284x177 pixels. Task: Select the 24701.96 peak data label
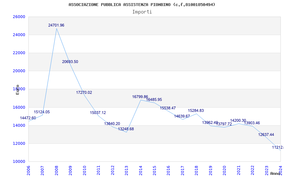tap(56, 25)
